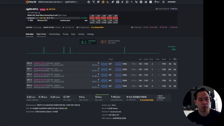Open the rig selector rig009-MPC2 dropdown
224x126 pixels.
click(71, 2)
